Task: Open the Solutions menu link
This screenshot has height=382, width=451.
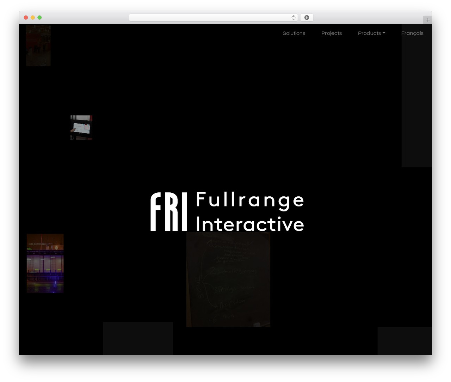Action: point(294,33)
